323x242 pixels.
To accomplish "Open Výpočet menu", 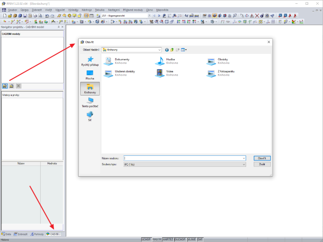I will click(x=60, y=10).
